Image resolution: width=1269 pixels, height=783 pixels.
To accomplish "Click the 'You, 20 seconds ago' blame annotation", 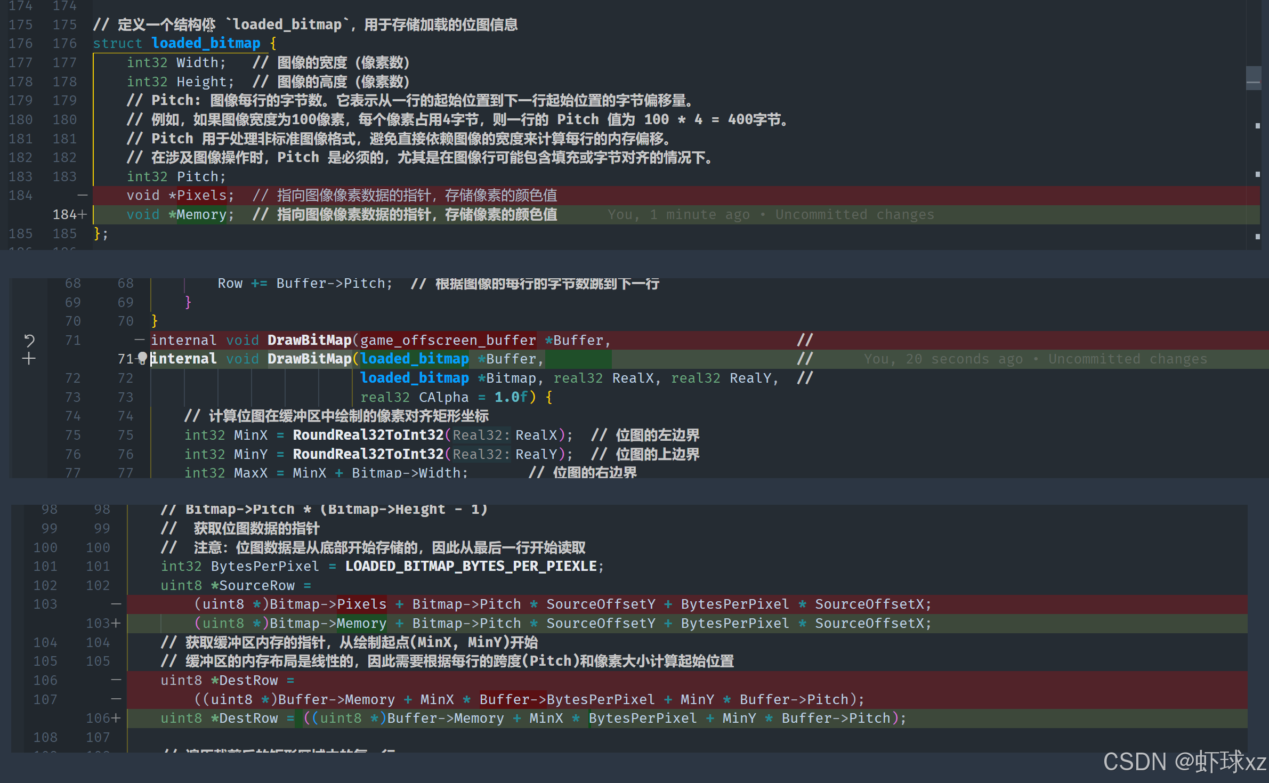I will pos(1036,359).
